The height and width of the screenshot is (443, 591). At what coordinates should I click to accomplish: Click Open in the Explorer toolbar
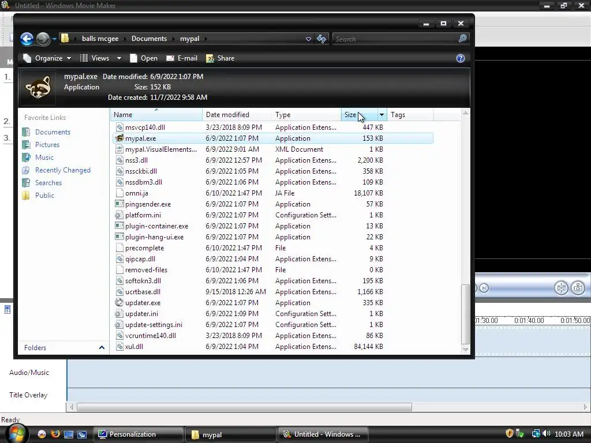[144, 58]
